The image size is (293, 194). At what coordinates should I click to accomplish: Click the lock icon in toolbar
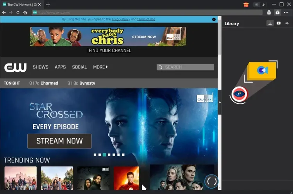(269, 12)
